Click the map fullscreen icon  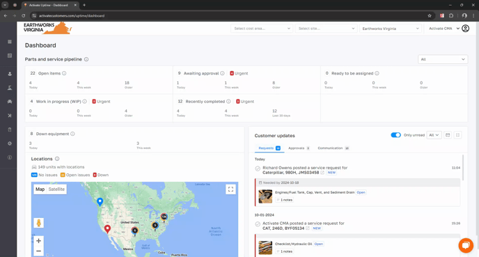[230, 189]
